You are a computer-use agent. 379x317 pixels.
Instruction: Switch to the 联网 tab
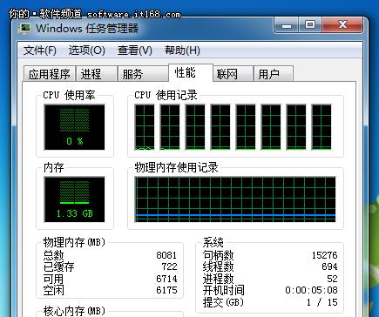[x=233, y=74]
